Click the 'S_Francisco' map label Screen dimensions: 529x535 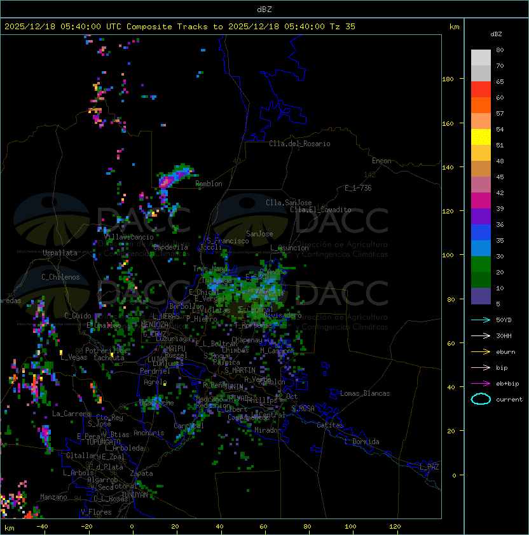point(228,241)
